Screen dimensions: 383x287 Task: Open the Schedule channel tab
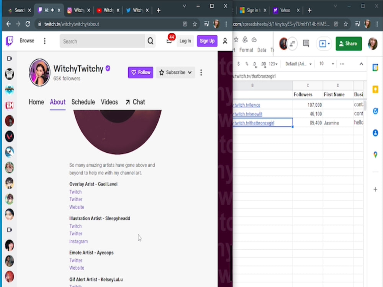click(x=83, y=102)
